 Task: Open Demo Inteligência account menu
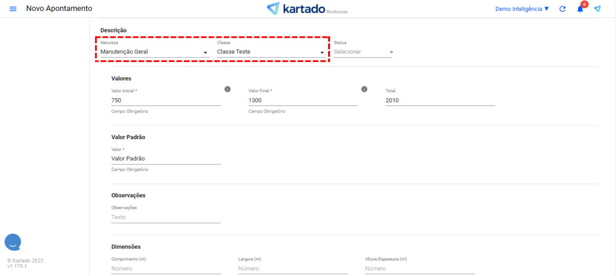pyautogui.click(x=522, y=9)
